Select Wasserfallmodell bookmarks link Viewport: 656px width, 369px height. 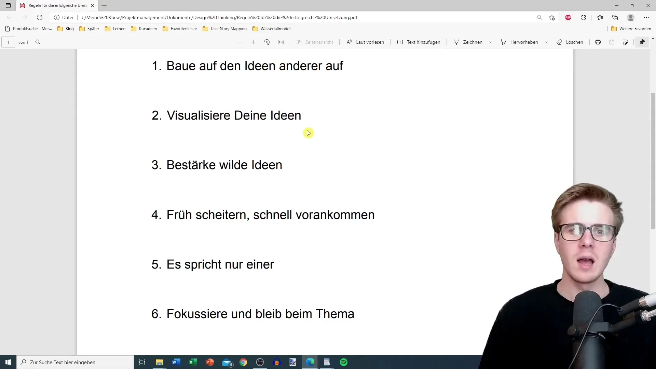tap(275, 28)
